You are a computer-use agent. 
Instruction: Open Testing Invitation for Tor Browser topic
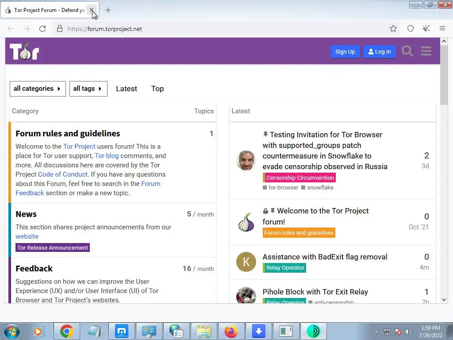[325, 151]
